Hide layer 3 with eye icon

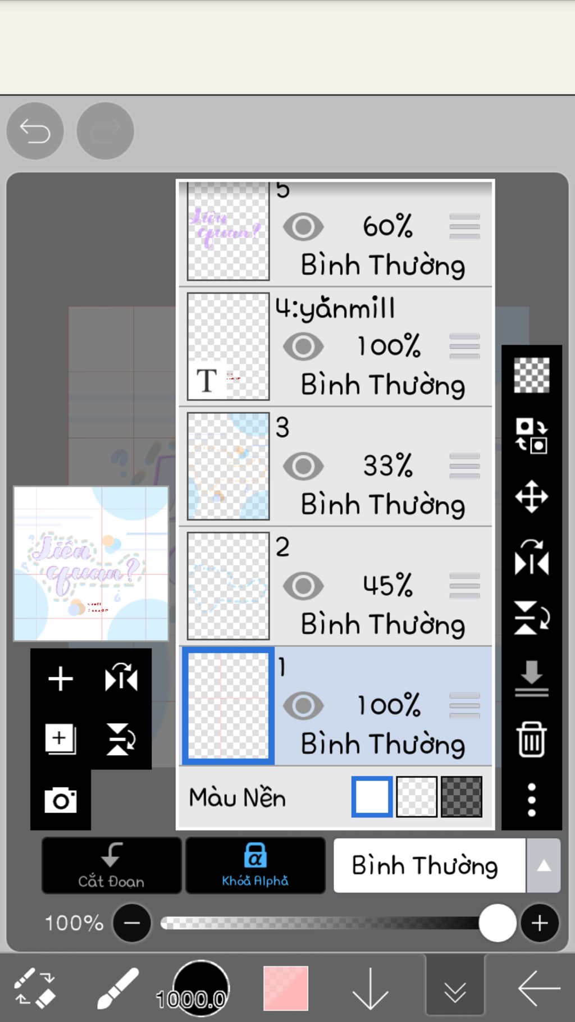point(303,466)
